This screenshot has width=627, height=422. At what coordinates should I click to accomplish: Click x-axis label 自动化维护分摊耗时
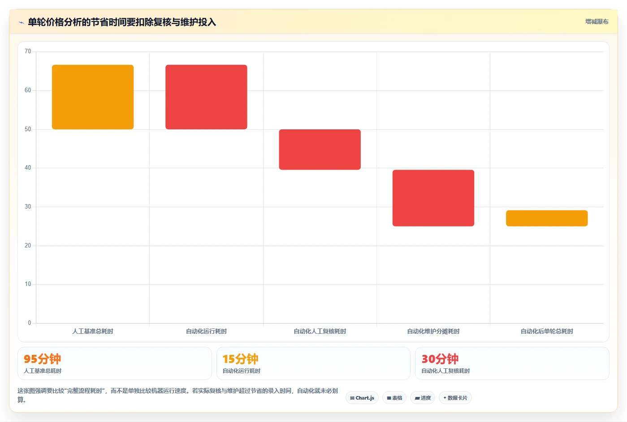[x=433, y=331]
